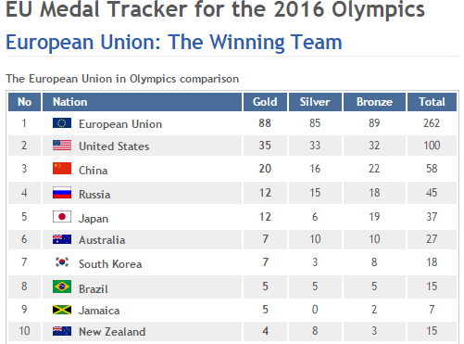Screen dimensions: 464x344
Task: Select the Total column header
Action: [x=432, y=102]
